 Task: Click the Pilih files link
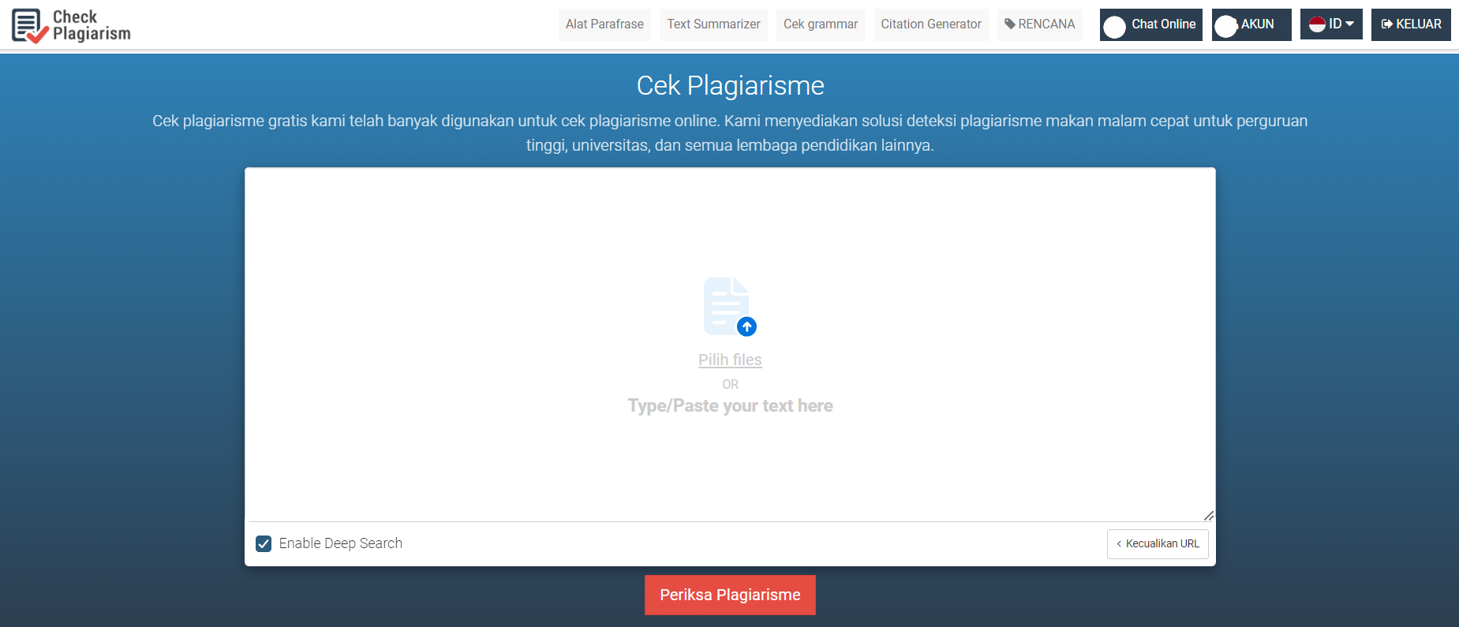(x=730, y=360)
